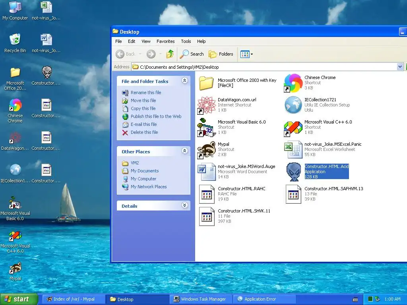Select Constructor.HTML.SHVK.11 file
This screenshot has height=305, width=407.
click(235, 216)
